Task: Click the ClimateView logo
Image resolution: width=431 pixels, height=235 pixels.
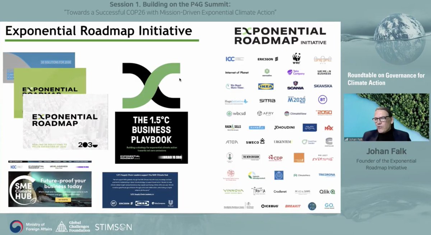Action: [x=295, y=113]
